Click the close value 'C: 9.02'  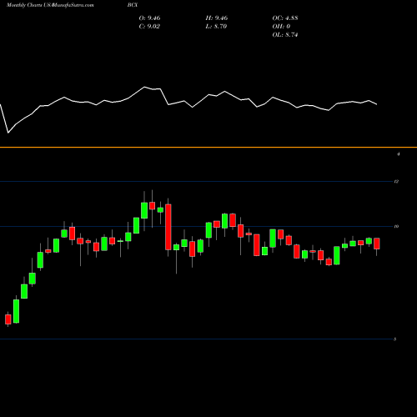tap(149, 27)
